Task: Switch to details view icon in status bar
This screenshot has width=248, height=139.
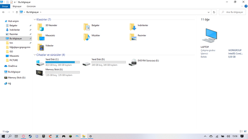Action: (x=241, y=131)
